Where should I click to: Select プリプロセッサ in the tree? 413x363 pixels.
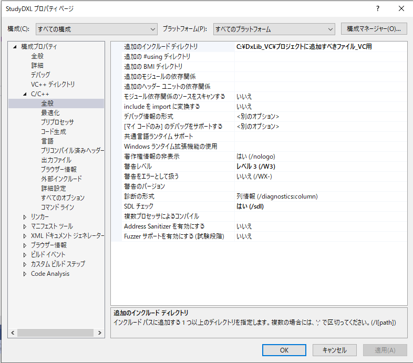click(x=57, y=122)
